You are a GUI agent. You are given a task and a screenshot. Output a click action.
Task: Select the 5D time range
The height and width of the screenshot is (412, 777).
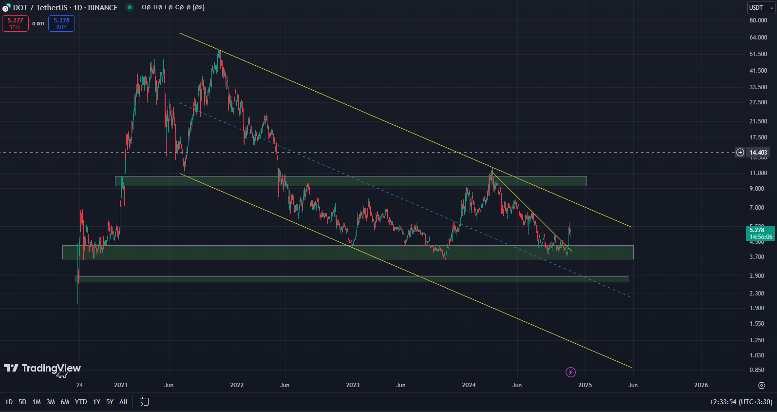22,402
